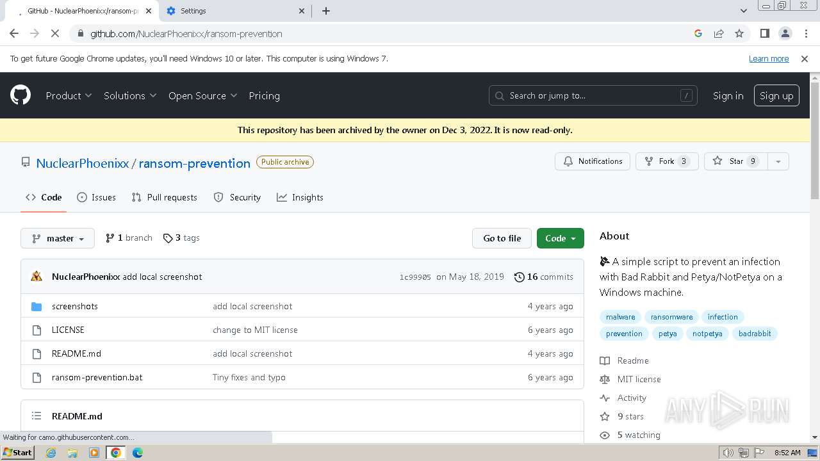Image resolution: width=820 pixels, height=461 pixels.
Task: Open the Pricing page
Action: (x=264, y=95)
